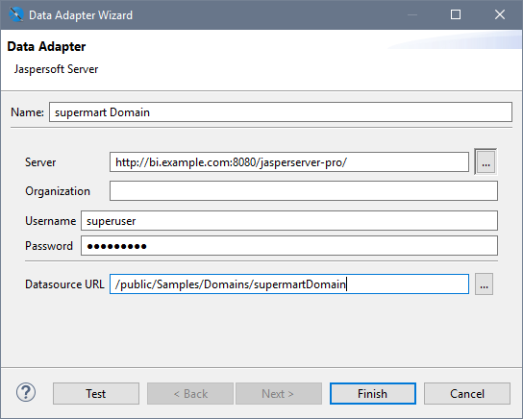Click the Password field
This screenshot has width=523, height=419.
tap(289, 246)
